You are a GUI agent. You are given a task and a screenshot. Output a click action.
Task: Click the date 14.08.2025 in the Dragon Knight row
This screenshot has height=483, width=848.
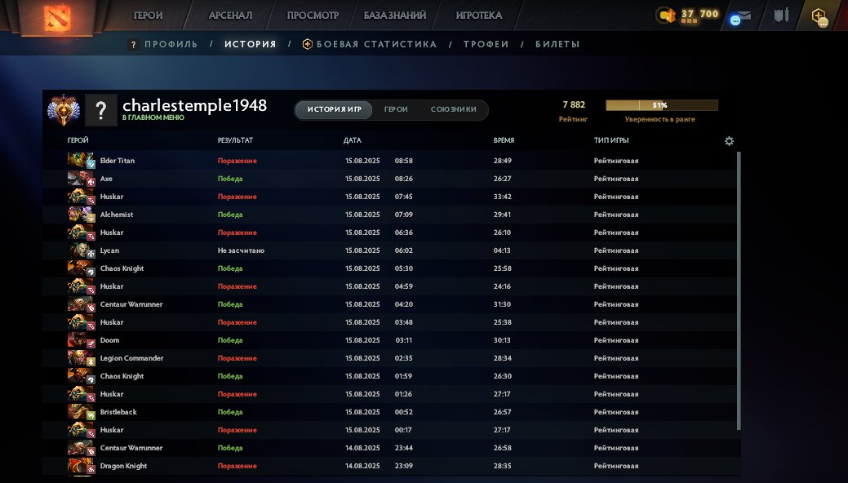362,466
